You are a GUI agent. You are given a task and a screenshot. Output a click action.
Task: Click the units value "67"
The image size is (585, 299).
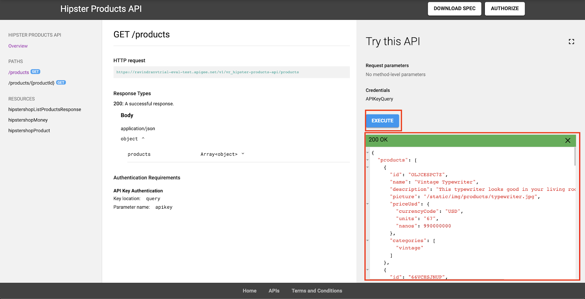point(430,219)
